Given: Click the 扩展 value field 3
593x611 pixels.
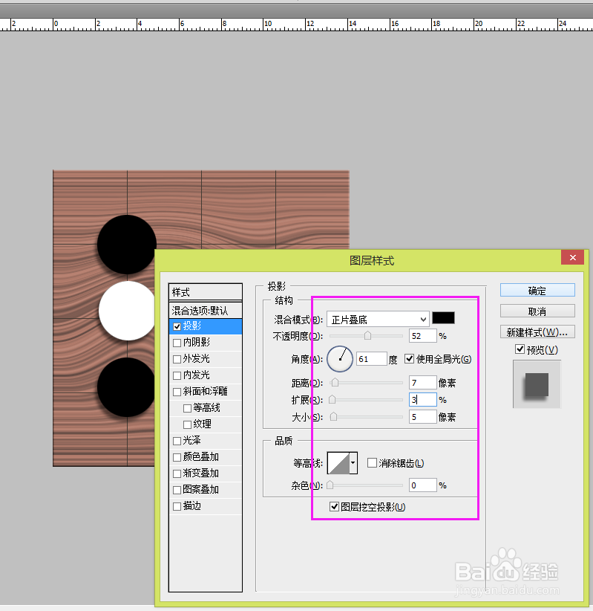Looking at the screenshot, I should coord(422,400).
